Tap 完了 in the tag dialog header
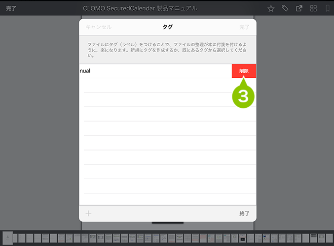The height and width of the screenshot is (246, 334). click(x=244, y=27)
